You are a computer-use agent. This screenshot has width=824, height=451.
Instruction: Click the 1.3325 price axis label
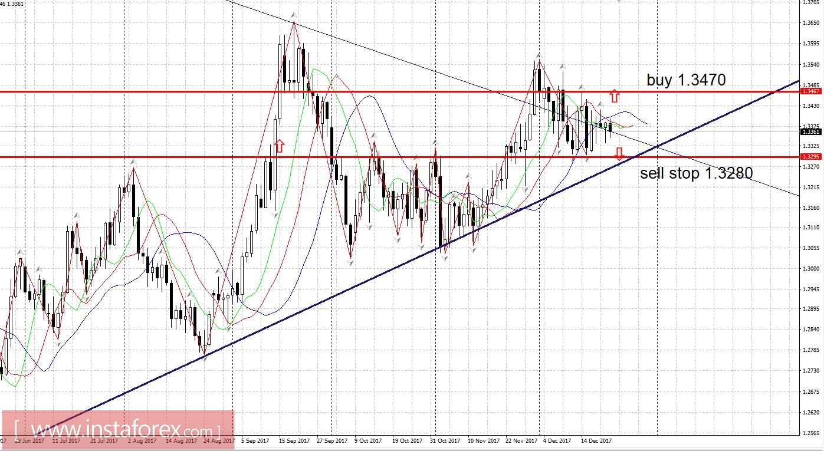pos(812,146)
